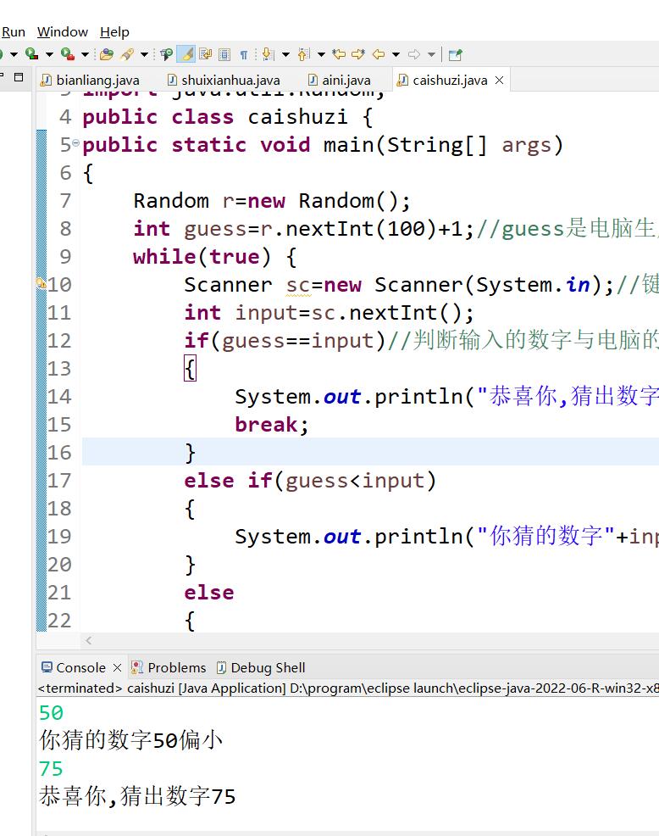Click the Console monitor icon

coord(47,667)
